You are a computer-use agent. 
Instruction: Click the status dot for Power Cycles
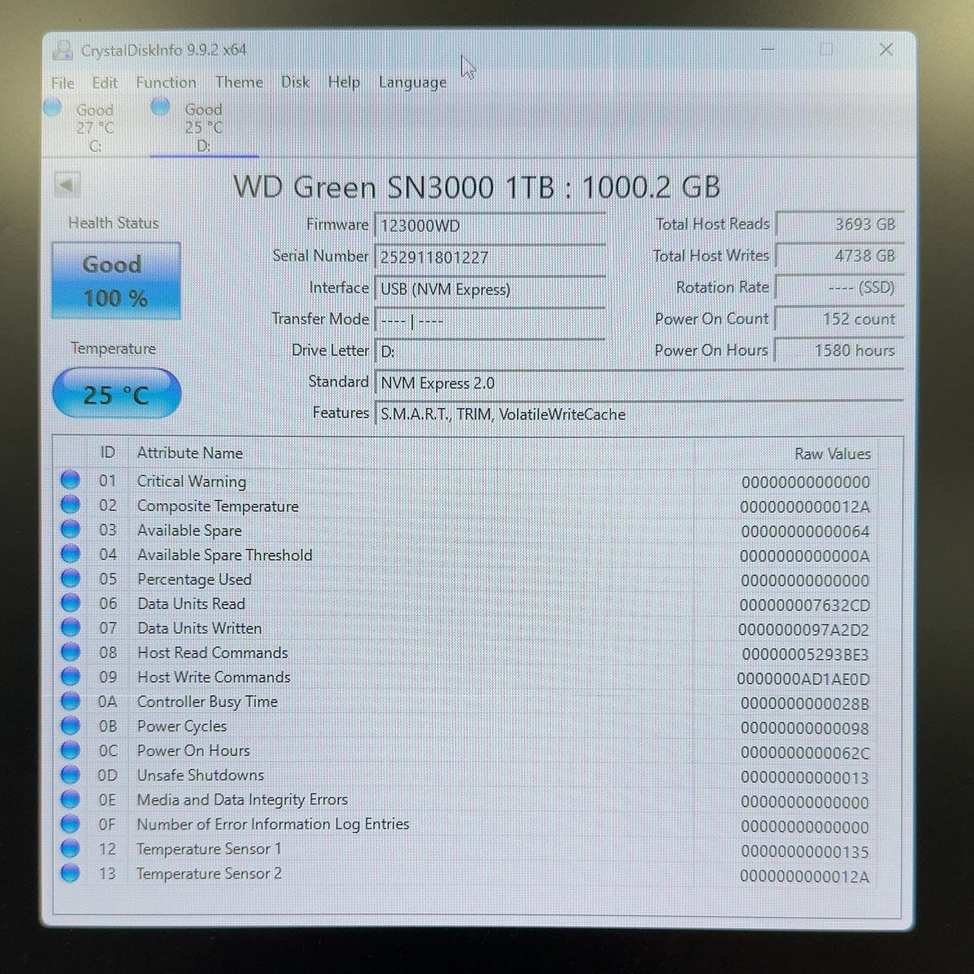(x=71, y=726)
